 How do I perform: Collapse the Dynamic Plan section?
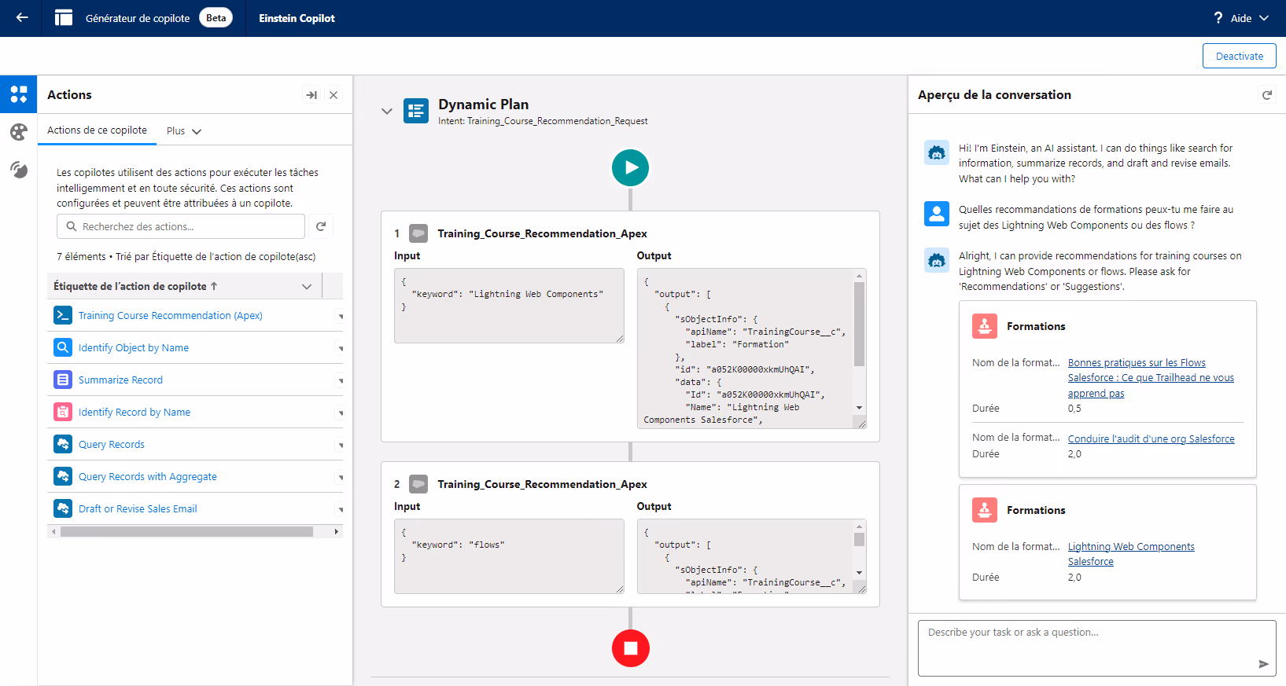pyautogui.click(x=387, y=111)
